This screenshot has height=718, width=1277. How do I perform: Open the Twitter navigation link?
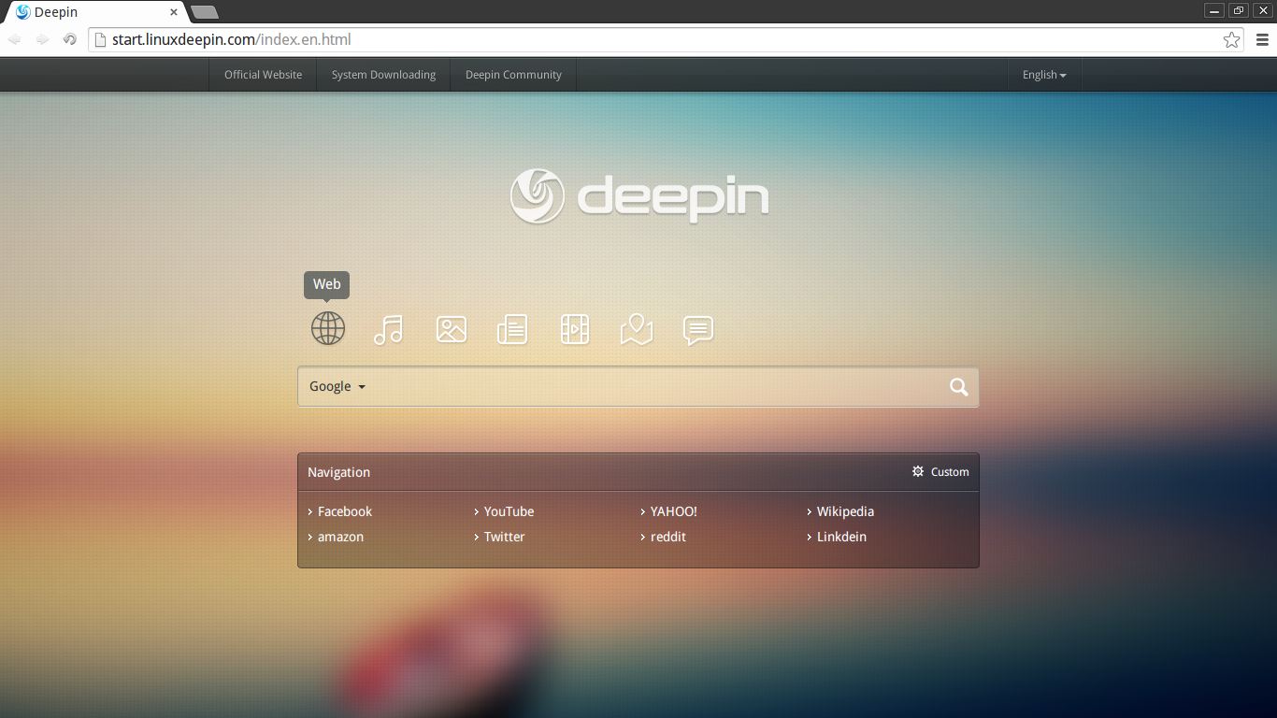coord(504,537)
